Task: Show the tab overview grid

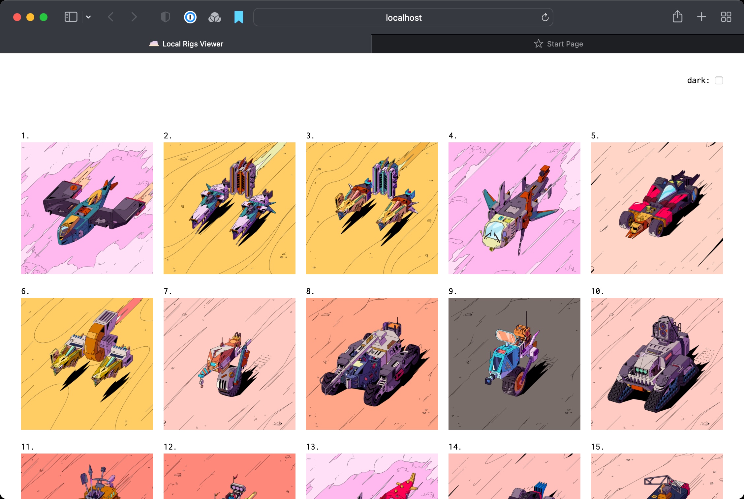Action: coord(726,17)
